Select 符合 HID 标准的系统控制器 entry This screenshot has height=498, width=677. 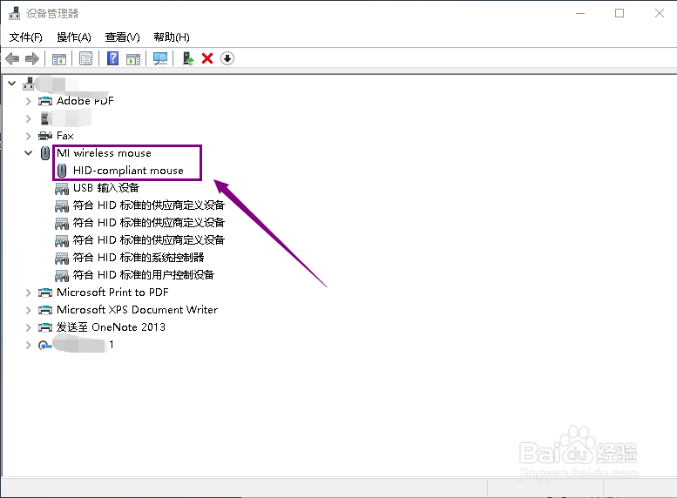pos(139,257)
